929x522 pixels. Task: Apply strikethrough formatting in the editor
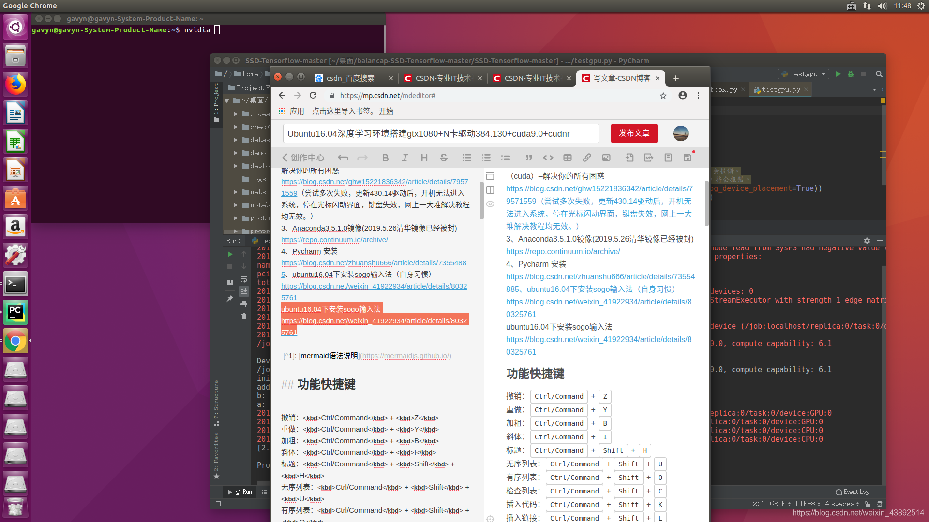pos(443,158)
